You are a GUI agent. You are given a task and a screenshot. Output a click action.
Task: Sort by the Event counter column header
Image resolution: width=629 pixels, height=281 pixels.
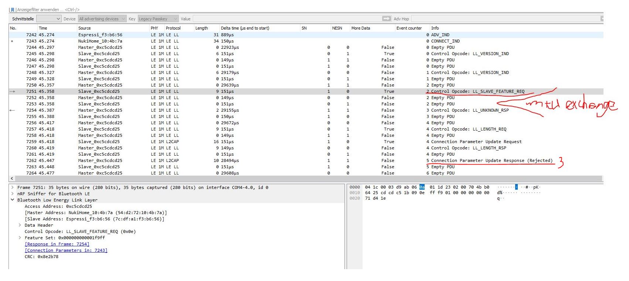pyautogui.click(x=412, y=28)
